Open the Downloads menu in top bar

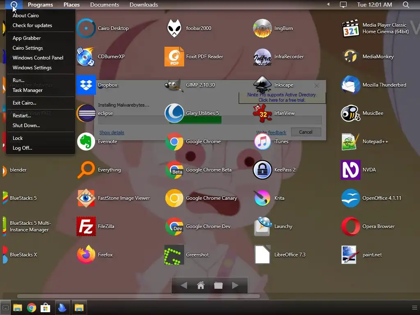[x=144, y=5]
